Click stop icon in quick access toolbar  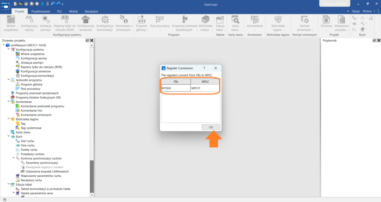coord(37,4)
